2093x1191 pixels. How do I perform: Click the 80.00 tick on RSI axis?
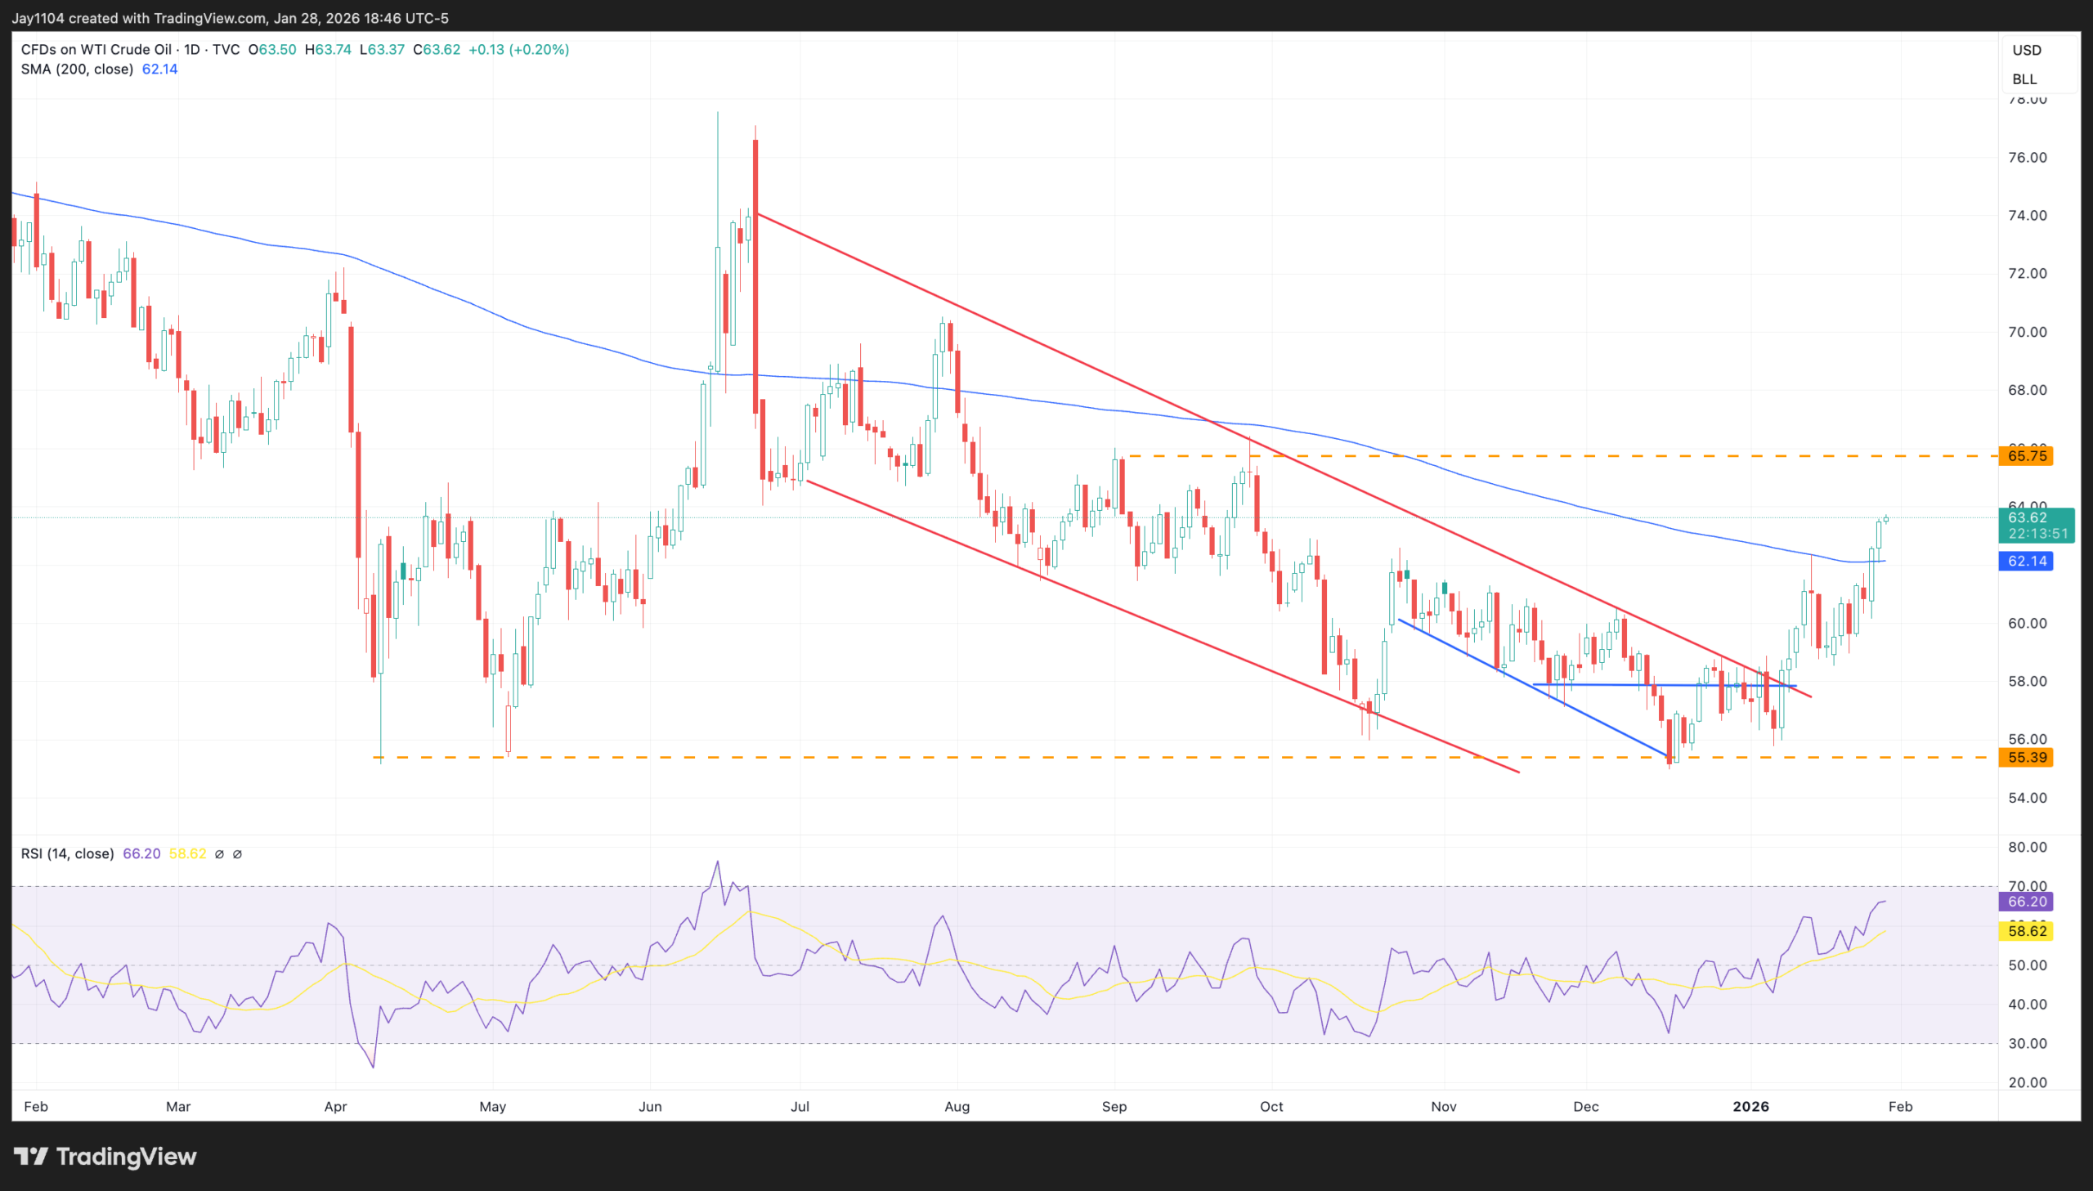click(x=2027, y=848)
